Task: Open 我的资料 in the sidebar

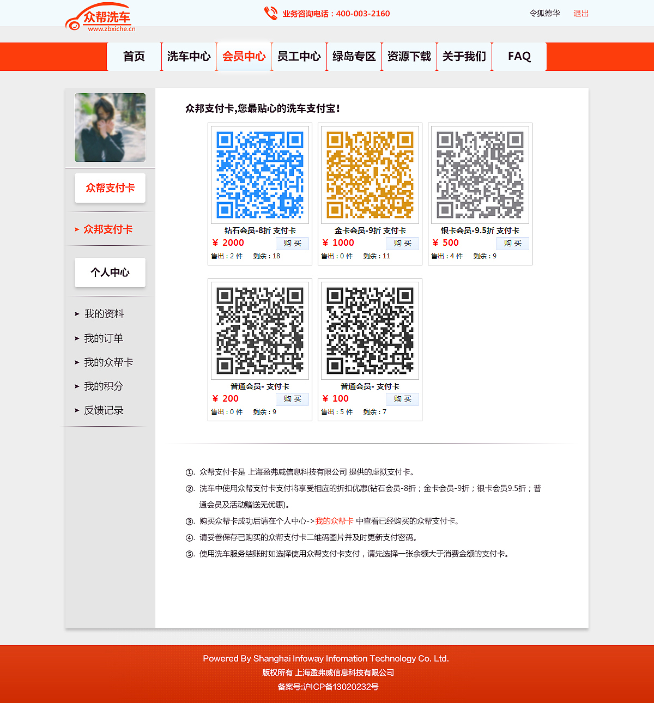Action: [x=104, y=314]
